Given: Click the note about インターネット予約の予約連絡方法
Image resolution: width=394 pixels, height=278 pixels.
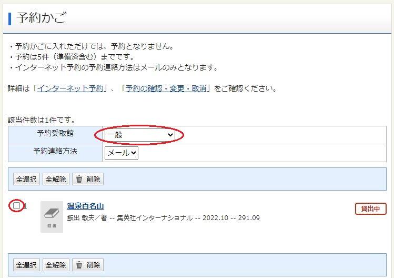Looking at the screenshot, I should pos(115,67).
